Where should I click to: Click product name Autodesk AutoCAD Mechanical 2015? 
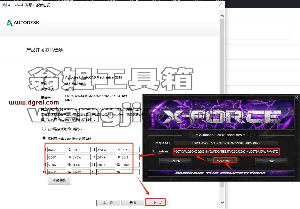(93, 77)
